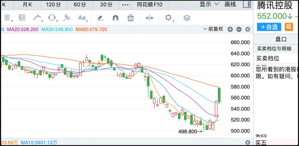Expand the 前复权 adjustment dropdown
Viewport: 299px width, 146px height.
(213, 29)
